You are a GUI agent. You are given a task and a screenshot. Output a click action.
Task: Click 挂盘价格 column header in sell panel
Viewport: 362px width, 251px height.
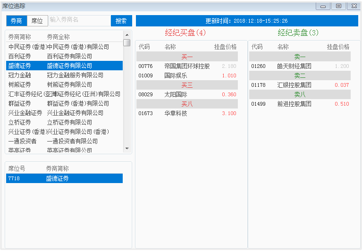(338, 47)
